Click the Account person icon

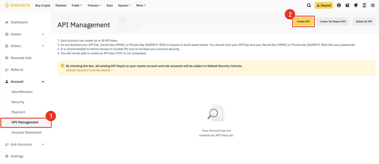click(x=7, y=82)
